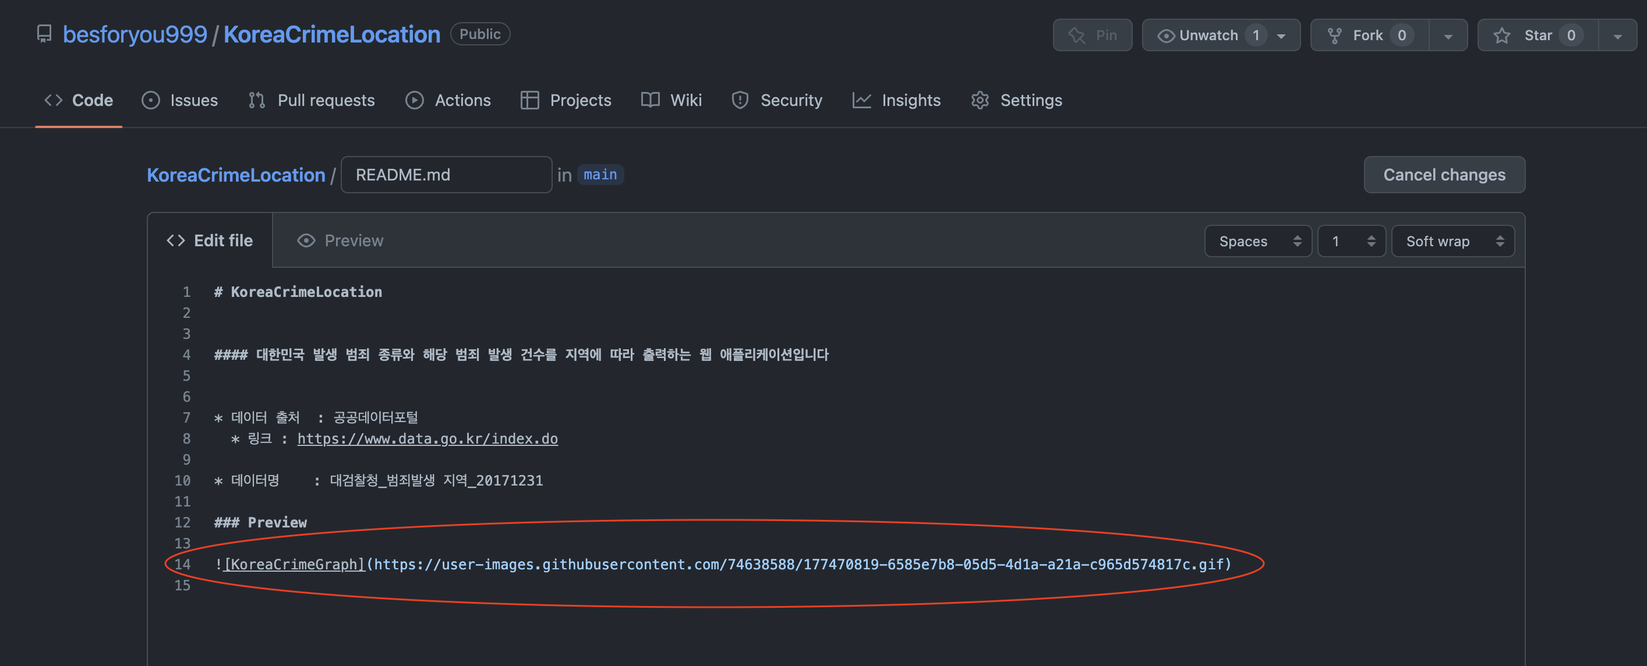Click the main branch label
1647x666 pixels.
[x=600, y=175]
